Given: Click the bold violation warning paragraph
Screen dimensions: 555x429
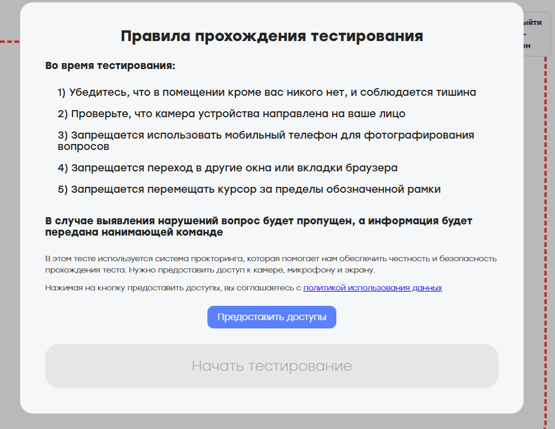Looking at the screenshot, I should tap(258, 226).
